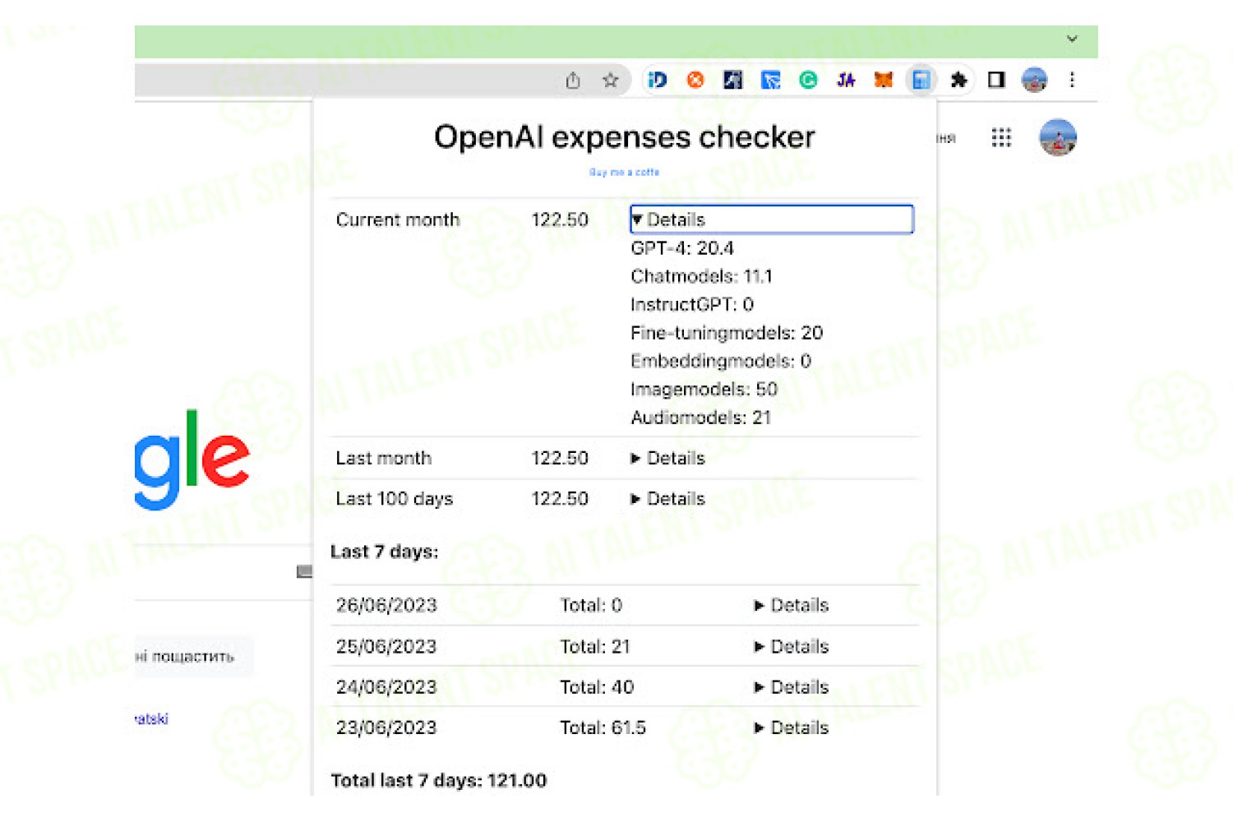Click the share page icon in address bar

click(x=573, y=80)
